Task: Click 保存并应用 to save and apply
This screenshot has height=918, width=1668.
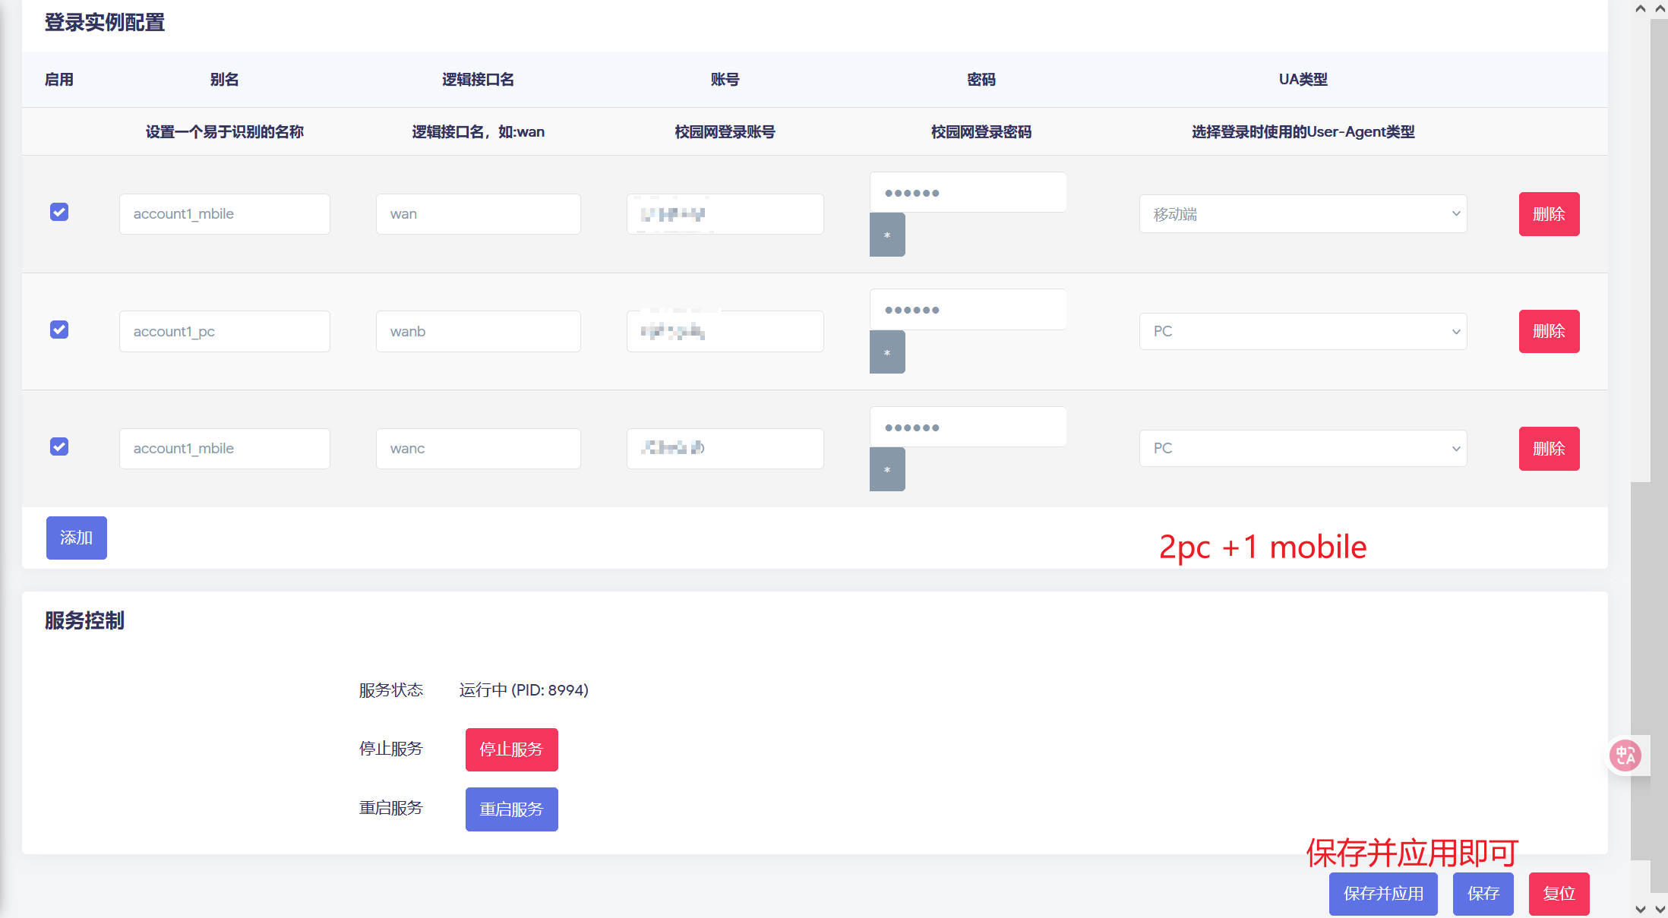Action: point(1383,894)
